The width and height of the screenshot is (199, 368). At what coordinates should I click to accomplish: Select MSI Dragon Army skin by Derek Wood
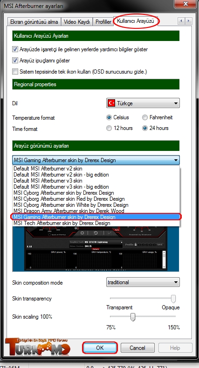[x=96, y=211]
